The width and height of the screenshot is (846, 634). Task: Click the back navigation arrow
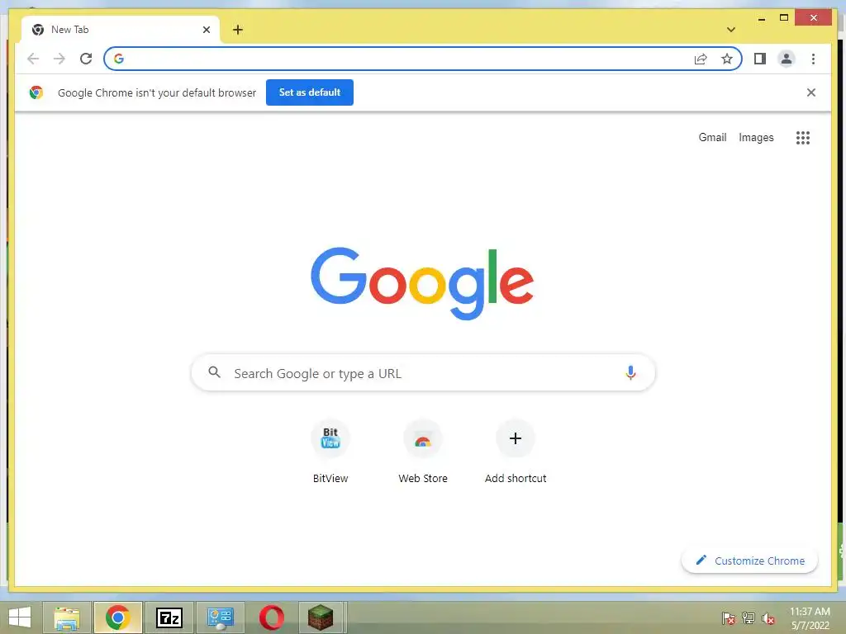click(33, 59)
